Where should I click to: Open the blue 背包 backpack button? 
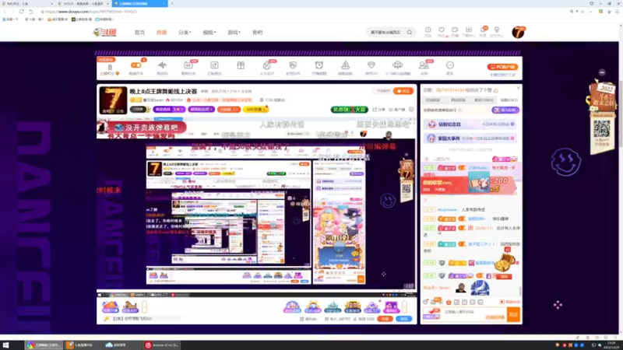404,319
